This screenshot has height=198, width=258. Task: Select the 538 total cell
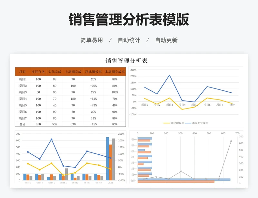55,124
